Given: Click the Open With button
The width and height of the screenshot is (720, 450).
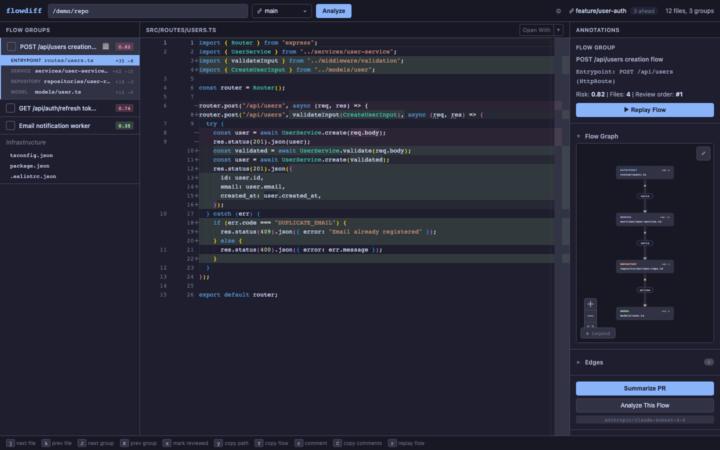Looking at the screenshot, I should coord(536,30).
